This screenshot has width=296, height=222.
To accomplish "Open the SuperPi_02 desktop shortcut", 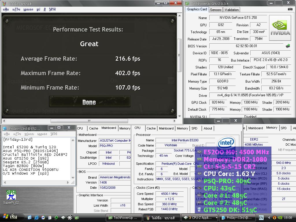I will [11, 197].
